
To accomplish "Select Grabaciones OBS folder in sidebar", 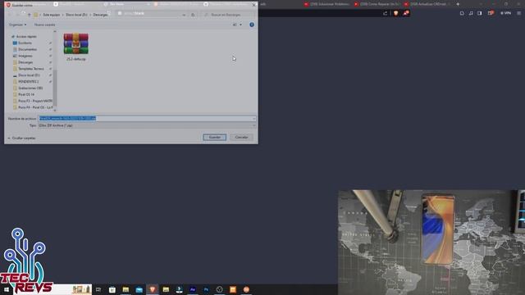I will (30, 88).
